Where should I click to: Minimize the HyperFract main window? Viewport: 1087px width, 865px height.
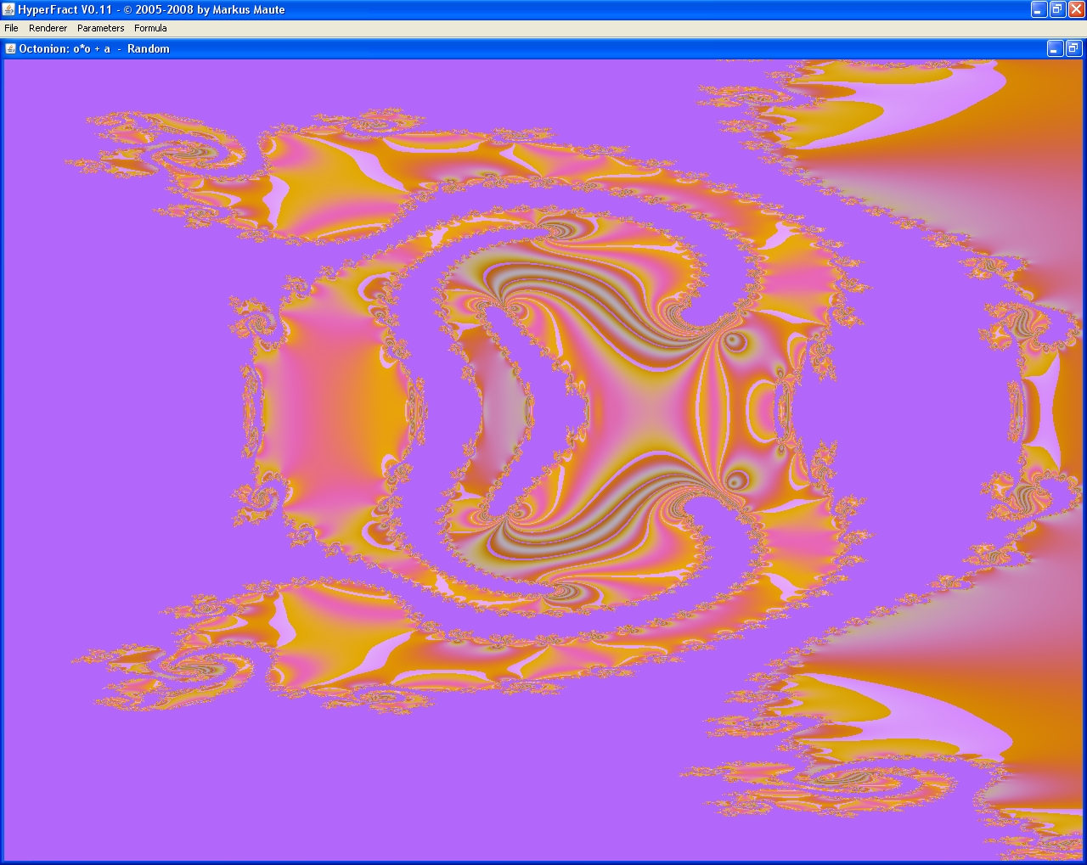click(x=1039, y=9)
